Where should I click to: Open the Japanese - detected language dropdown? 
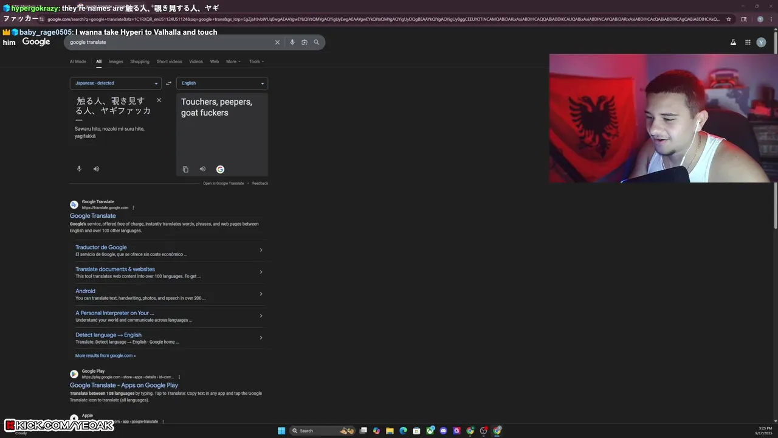(115, 83)
